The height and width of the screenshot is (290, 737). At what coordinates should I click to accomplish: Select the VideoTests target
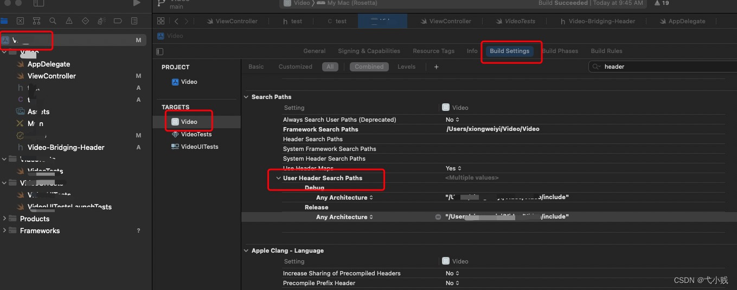[x=191, y=134]
